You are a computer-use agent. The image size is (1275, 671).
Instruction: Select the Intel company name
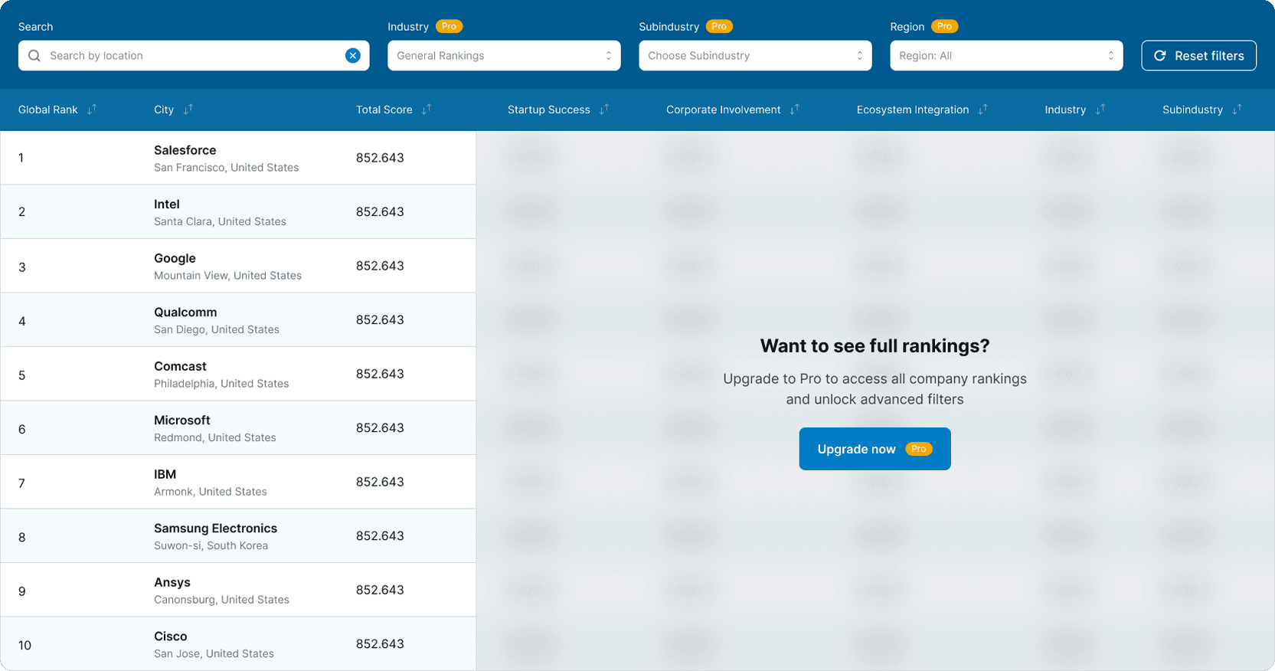(x=167, y=204)
